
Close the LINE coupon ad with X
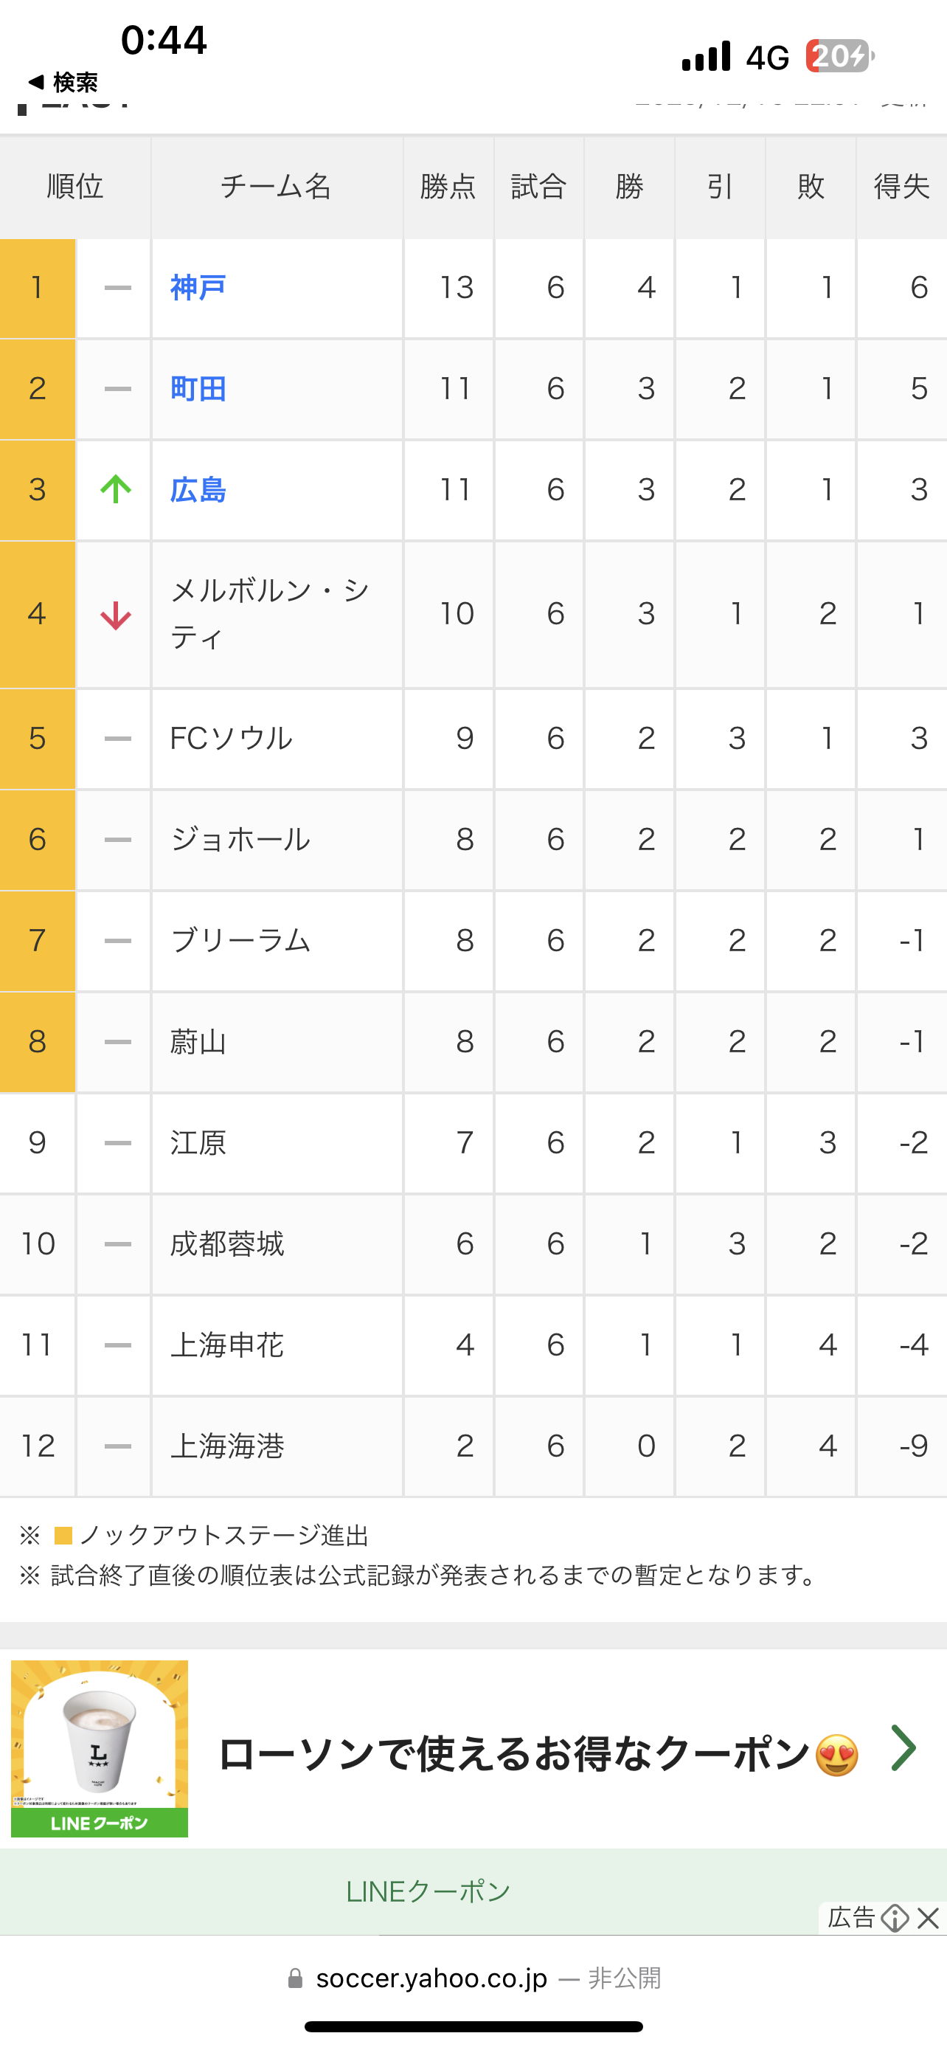click(x=928, y=1918)
